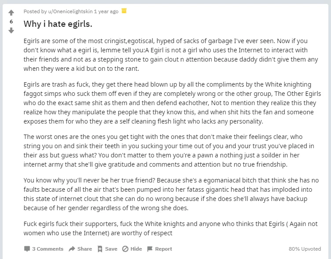This screenshot has height=259, width=331.
Task: Toggle "Save" for this post
Action: coord(111,249)
